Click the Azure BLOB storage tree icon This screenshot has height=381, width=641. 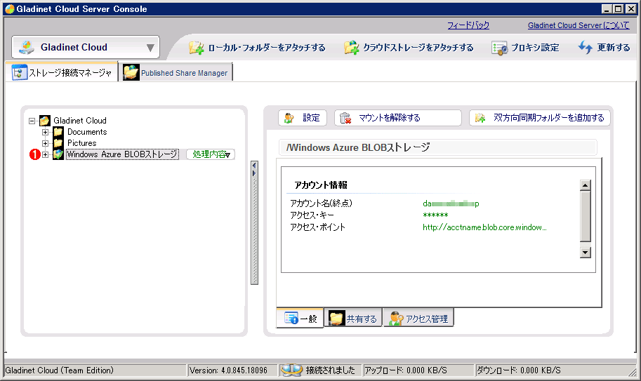(58, 154)
